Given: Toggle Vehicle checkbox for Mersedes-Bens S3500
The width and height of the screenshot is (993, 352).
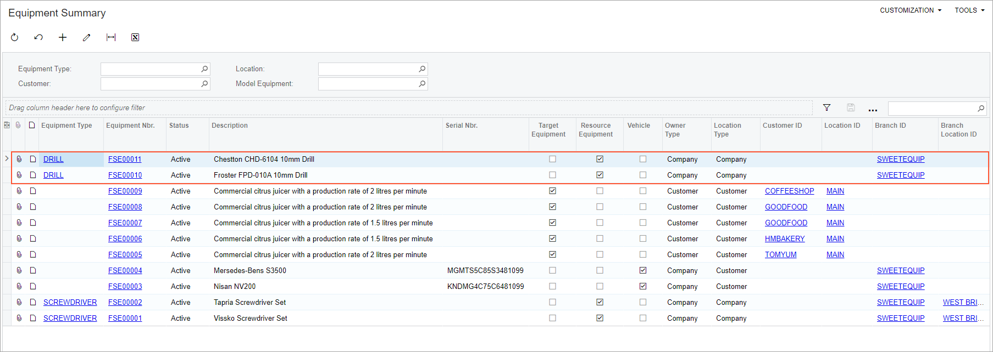Looking at the screenshot, I should click(x=642, y=270).
